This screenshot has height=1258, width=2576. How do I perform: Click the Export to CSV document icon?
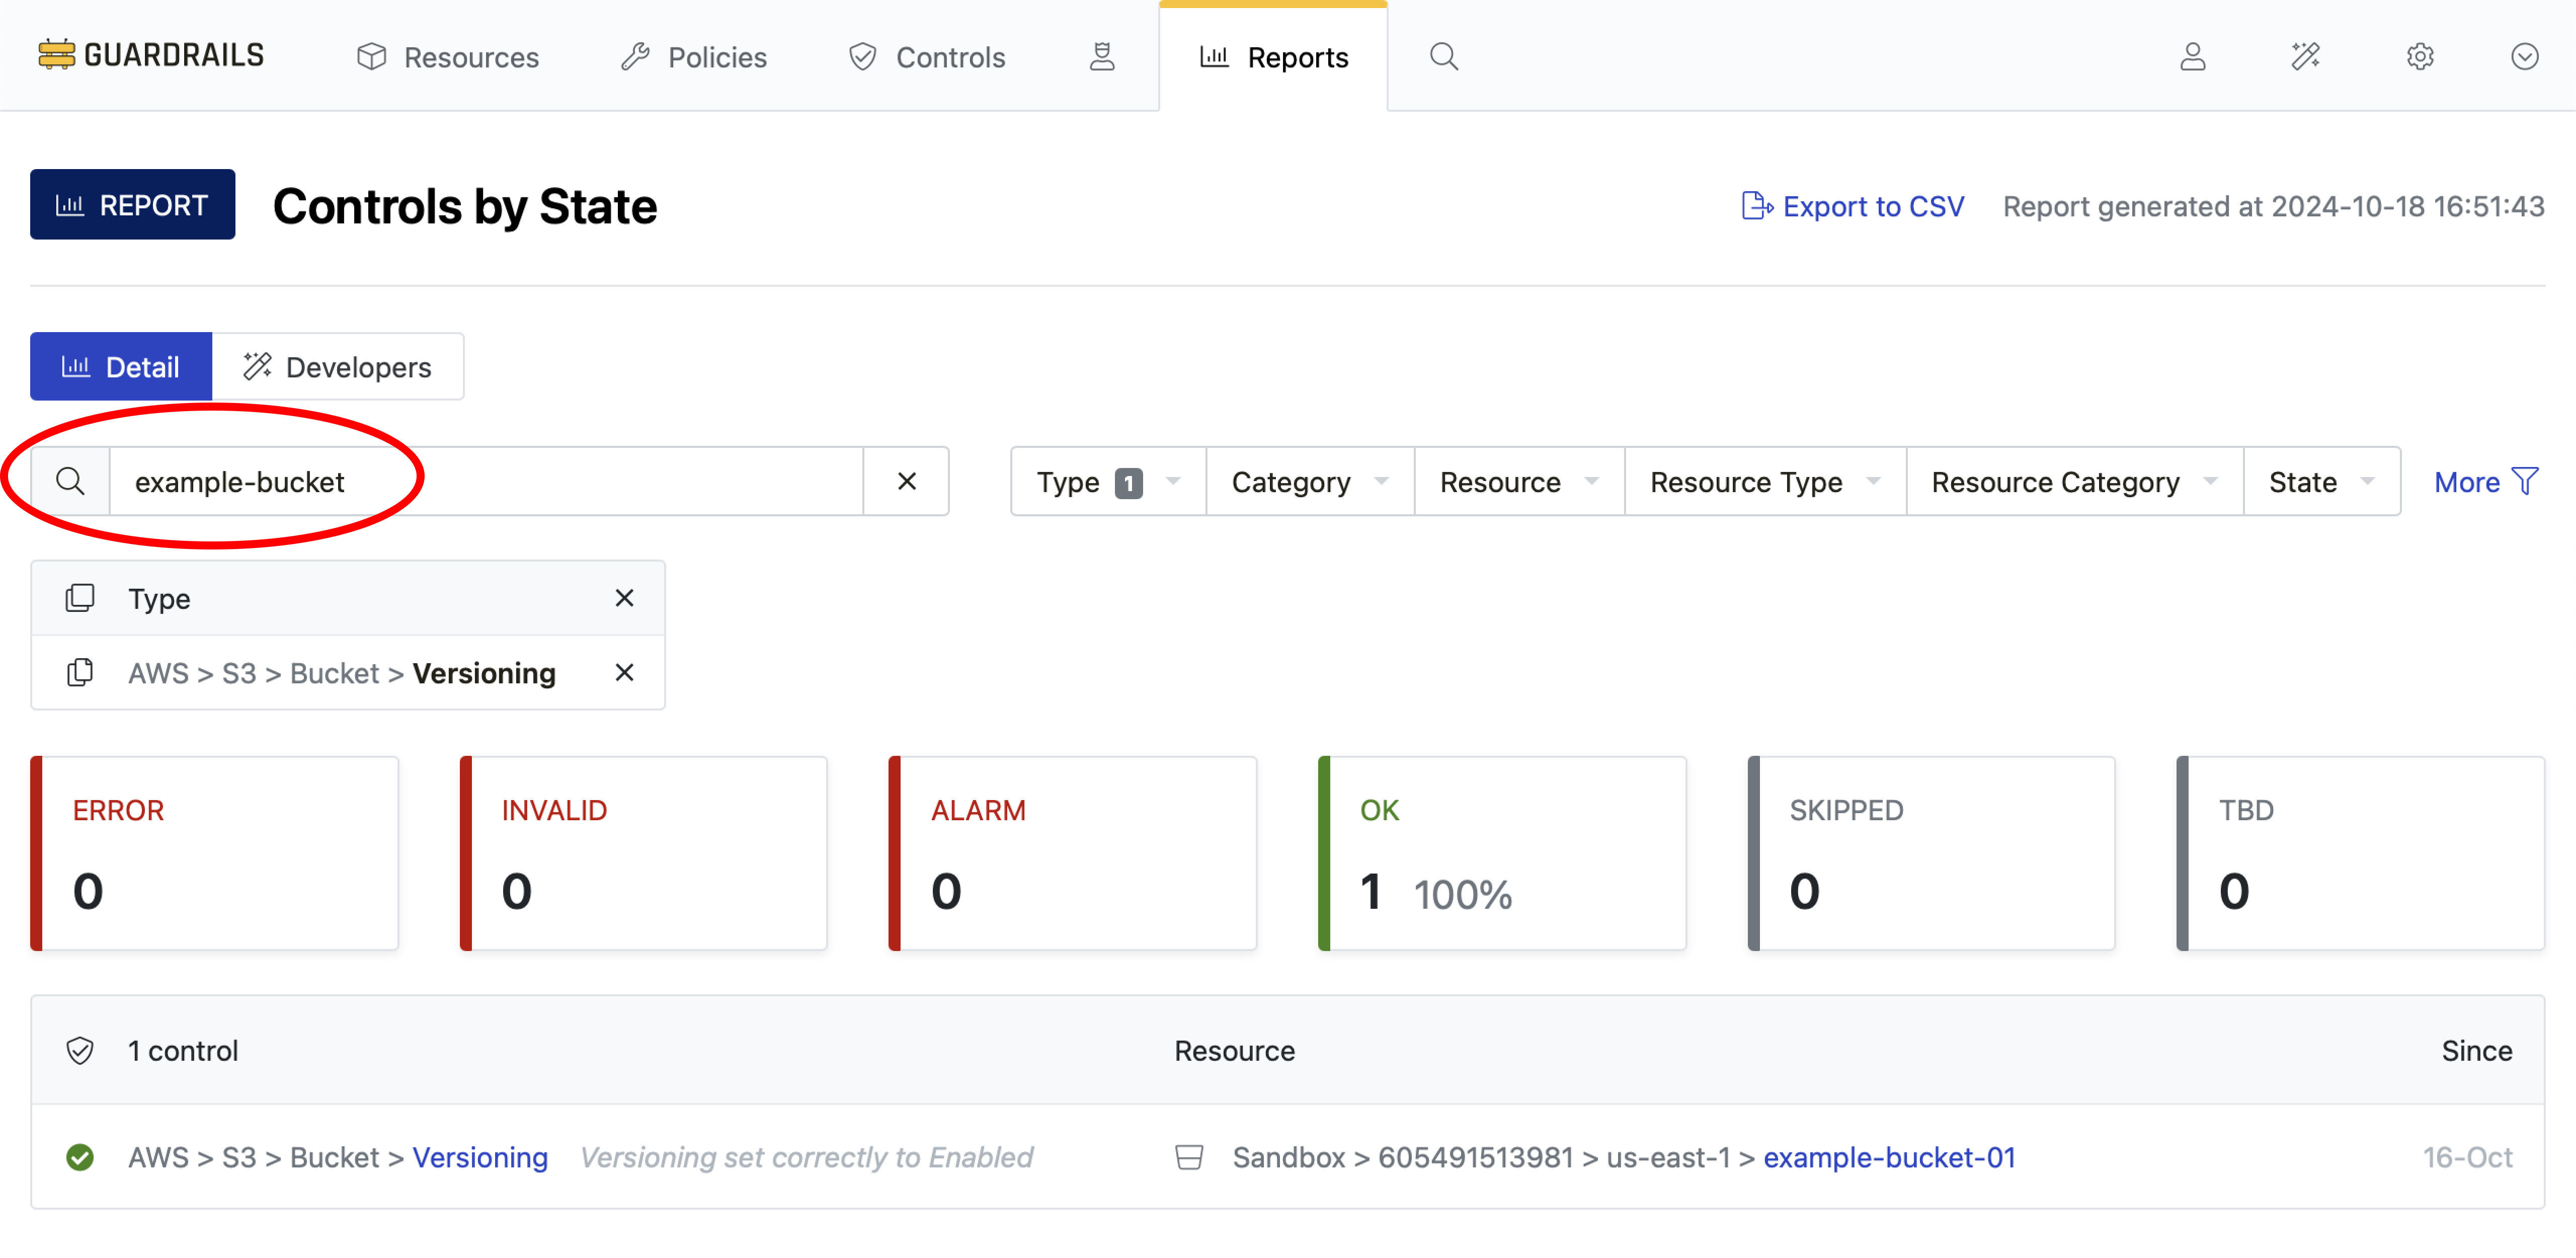pos(1757,205)
